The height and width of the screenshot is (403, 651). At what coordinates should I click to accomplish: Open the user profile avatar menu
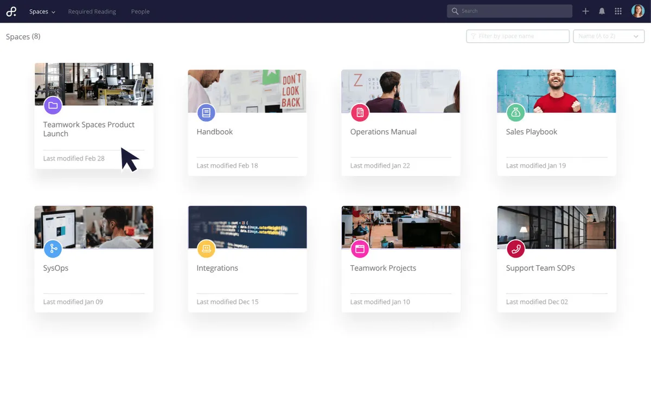click(638, 11)
